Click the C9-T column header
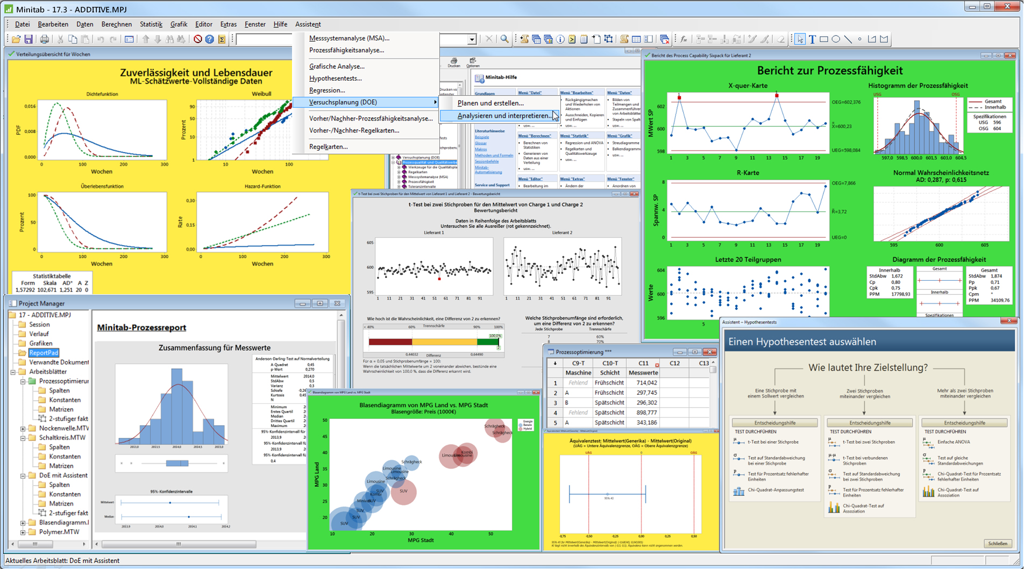This screenshot has width=1024, height=569. 578,364
